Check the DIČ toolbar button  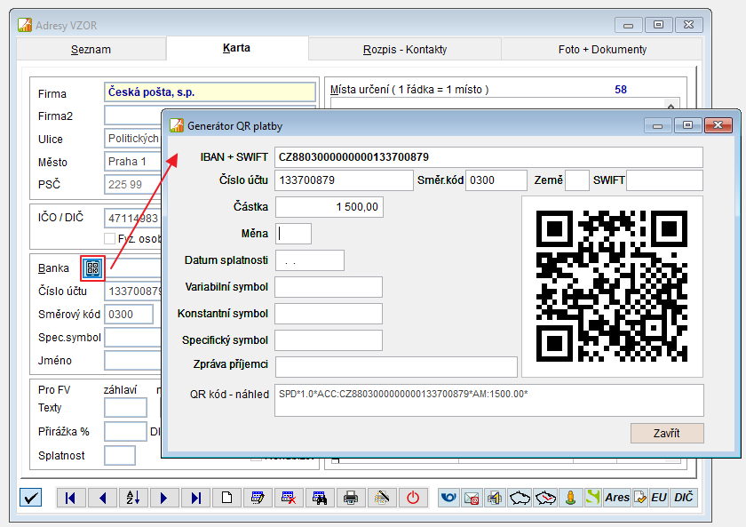[x=684, y=498]
